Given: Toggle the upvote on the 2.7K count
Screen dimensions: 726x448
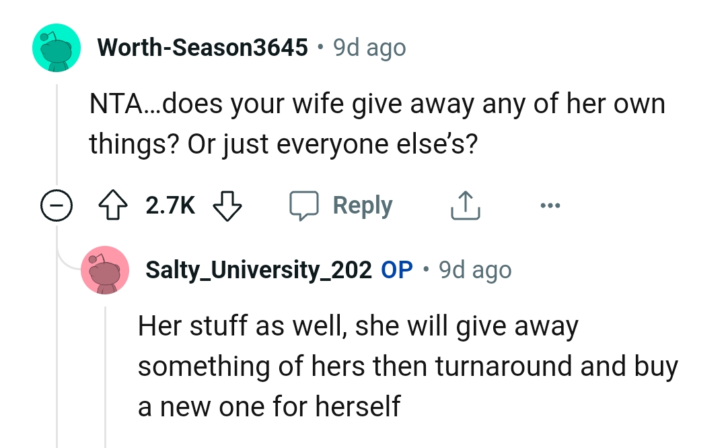Looking at the screenshot, I should coord(113,205).
